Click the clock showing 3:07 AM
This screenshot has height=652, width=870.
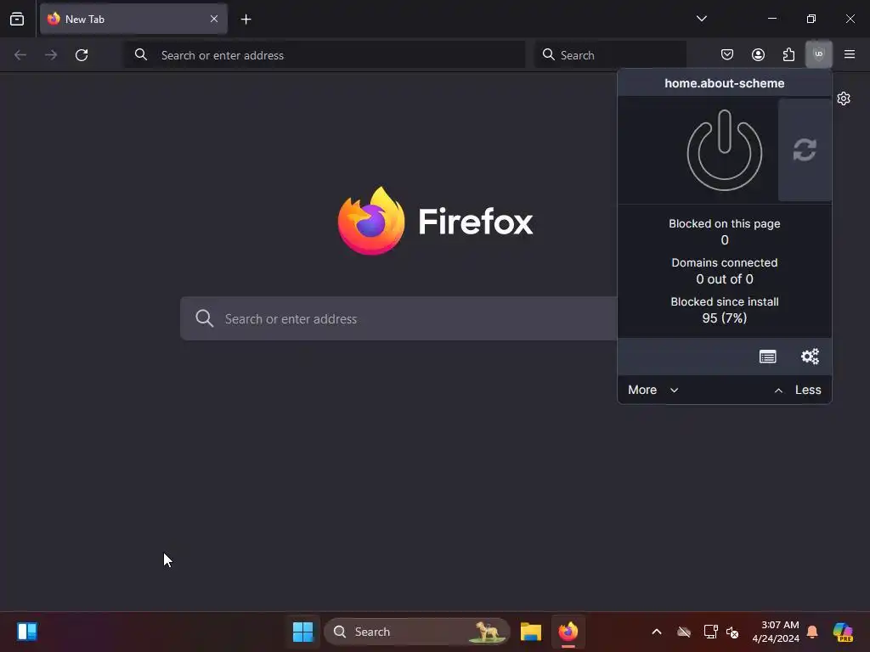click(776, 632)
